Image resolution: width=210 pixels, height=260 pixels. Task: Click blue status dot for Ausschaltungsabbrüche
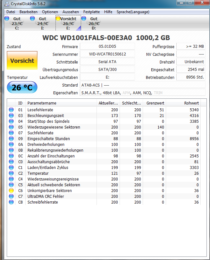tap(11, 162)
